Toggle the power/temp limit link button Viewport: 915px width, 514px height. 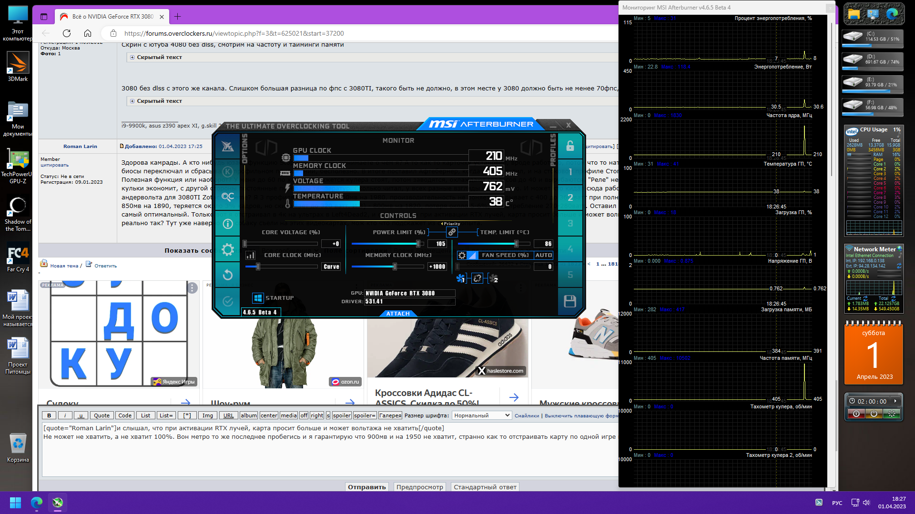(452, 232)
